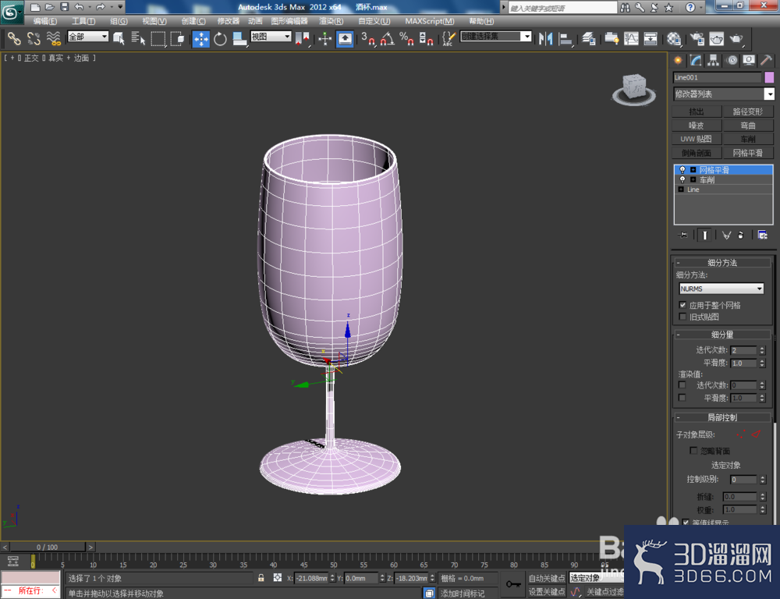Screen dimensions: 780x599
Task: Open Render Setup teapot icon
Action: coord(697,38)
